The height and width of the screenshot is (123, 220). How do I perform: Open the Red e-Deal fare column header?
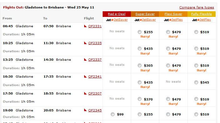(x=117, y=14)
